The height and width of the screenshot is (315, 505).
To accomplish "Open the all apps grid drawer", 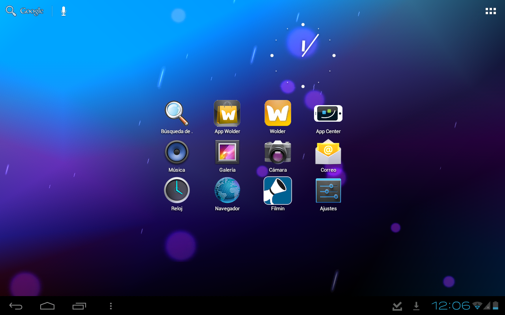I will [490, 11].
